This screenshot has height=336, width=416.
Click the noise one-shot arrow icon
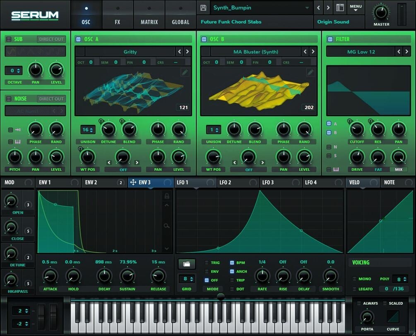pyautogui.click(x=18, y=130)
